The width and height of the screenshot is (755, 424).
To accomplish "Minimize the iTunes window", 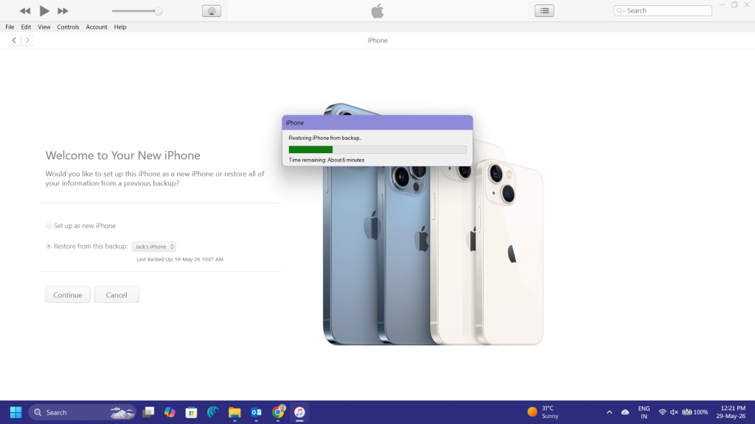I will 723,5.
